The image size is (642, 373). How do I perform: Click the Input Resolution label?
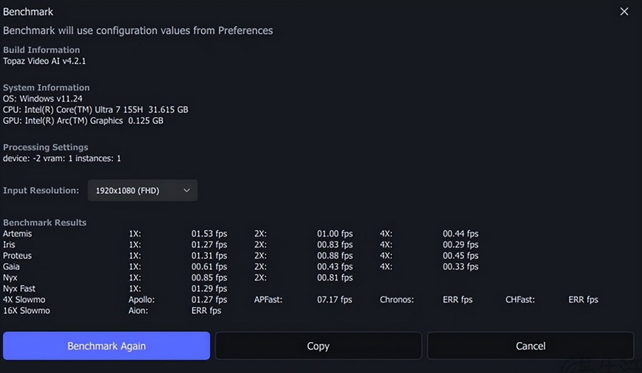[41, 190]
